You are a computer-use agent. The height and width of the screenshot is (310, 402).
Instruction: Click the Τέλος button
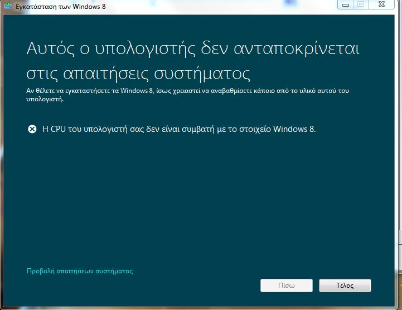[345, 286]
